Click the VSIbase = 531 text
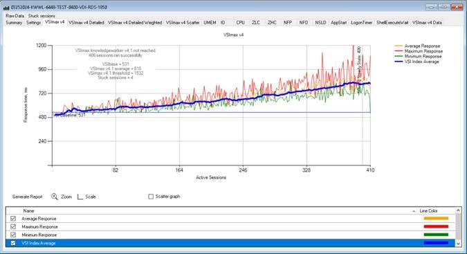 [116, 64]
